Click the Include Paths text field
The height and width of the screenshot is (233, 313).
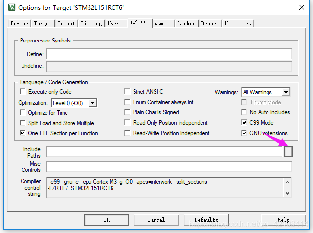[x=165, y=152]
